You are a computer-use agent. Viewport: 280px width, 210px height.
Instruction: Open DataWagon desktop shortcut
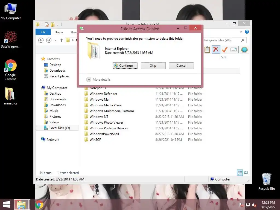pyautogui.click(x=11, y=39)
